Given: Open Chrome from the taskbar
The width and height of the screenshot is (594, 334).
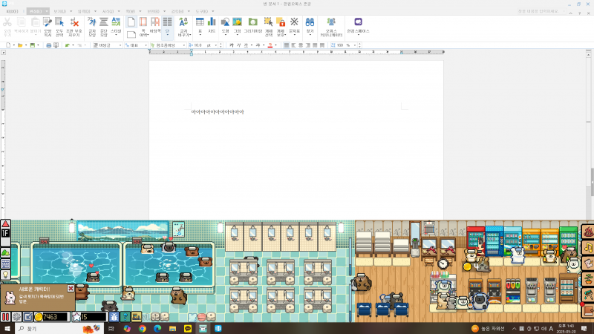Looking at the screenshot, I should pyautogui.click(x=142, y=329).
